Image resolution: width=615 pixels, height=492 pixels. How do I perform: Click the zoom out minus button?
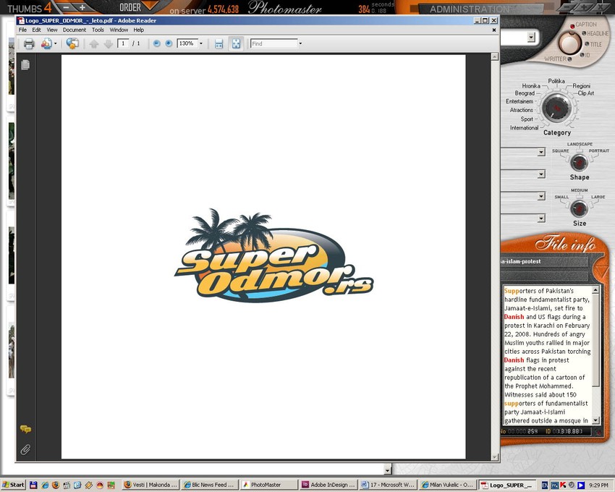pos(157,43)
